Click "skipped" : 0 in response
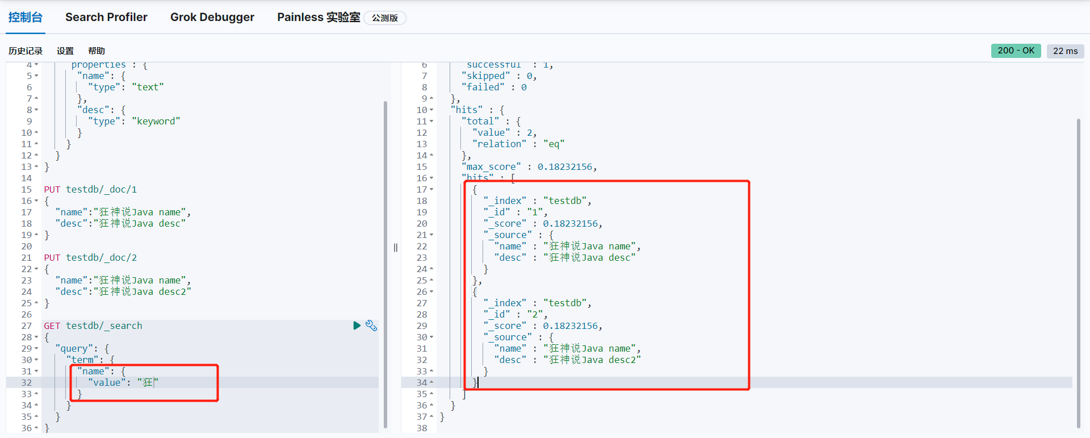1090x438 pixels. [x=499, y=76]
